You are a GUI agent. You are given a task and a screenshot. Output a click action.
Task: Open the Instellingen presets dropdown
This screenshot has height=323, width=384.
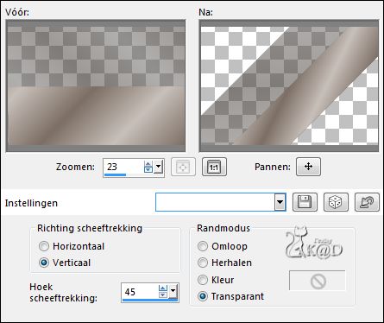280,202
